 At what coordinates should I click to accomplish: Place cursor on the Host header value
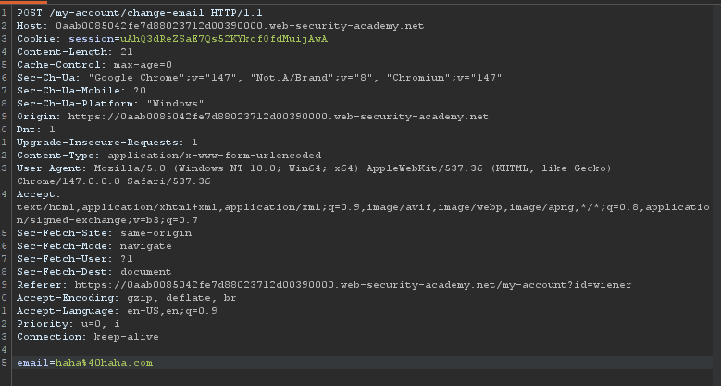240,26
